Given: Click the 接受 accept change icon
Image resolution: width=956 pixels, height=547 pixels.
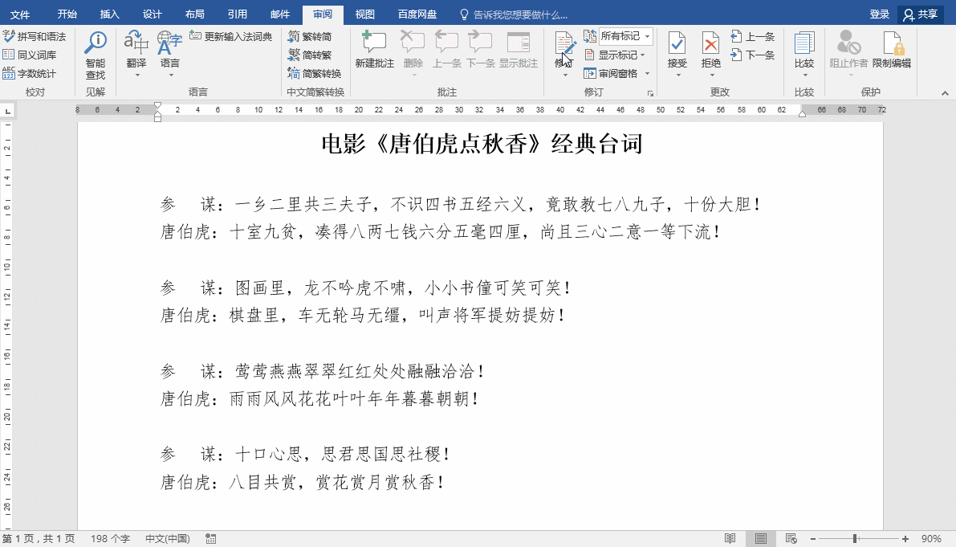Looking at the screenshot, I should click(x=677, y=54).
